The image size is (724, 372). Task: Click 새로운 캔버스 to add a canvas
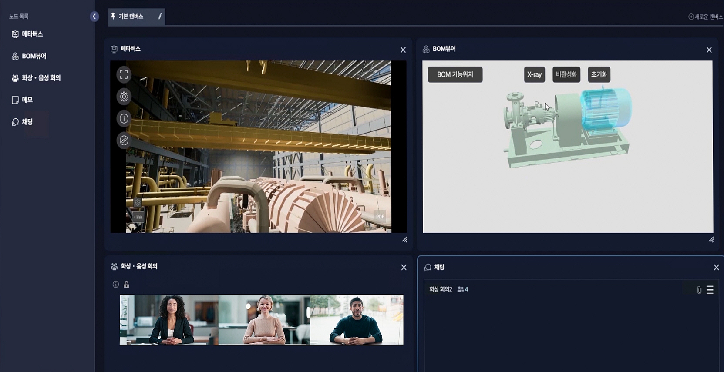(x=705, y=17)
